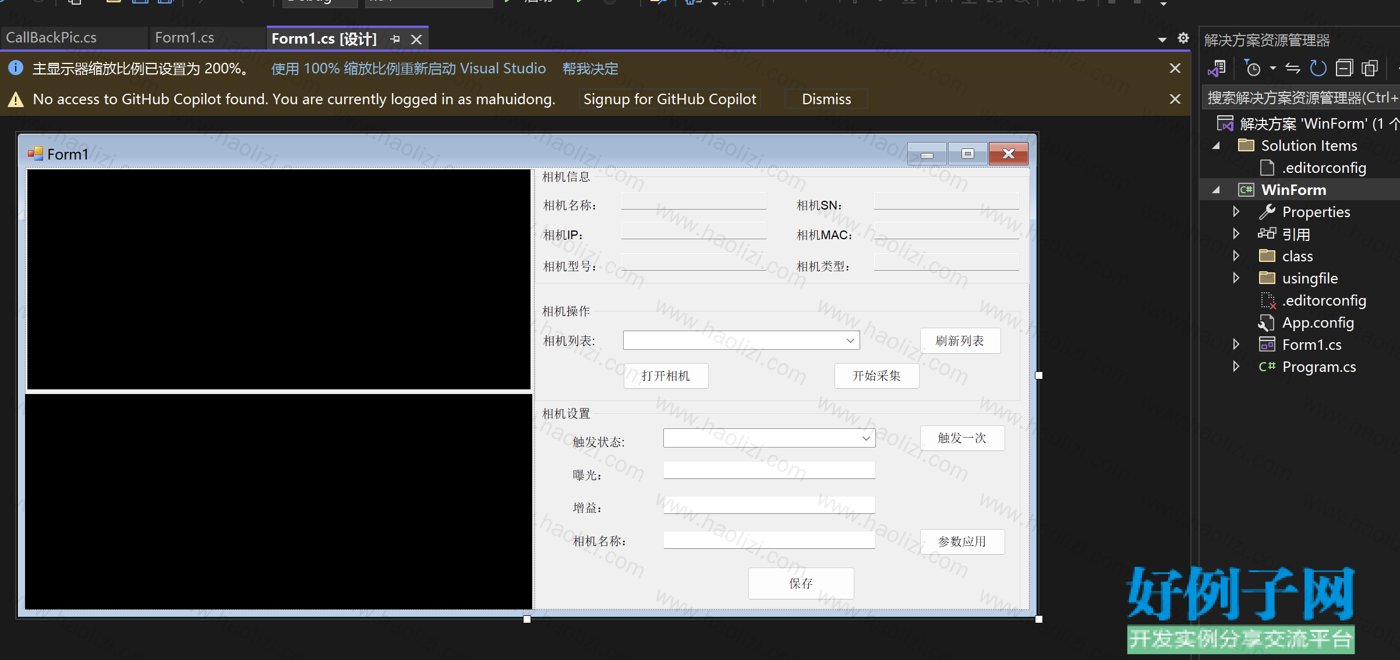Switch to the CallBackPic.cs tab
Viewport: 1400px width, 660px height.
(51, 38)
